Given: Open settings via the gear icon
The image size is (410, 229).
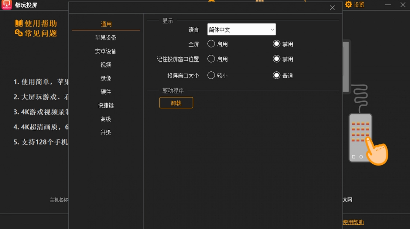Looking at the screenshot, I should pos(348,5).
